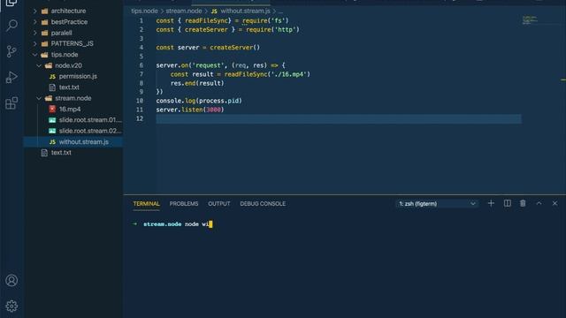The image size is (566, 318).
Task: Click stream.node in the breadcrumb
Action: coord(184,11)
